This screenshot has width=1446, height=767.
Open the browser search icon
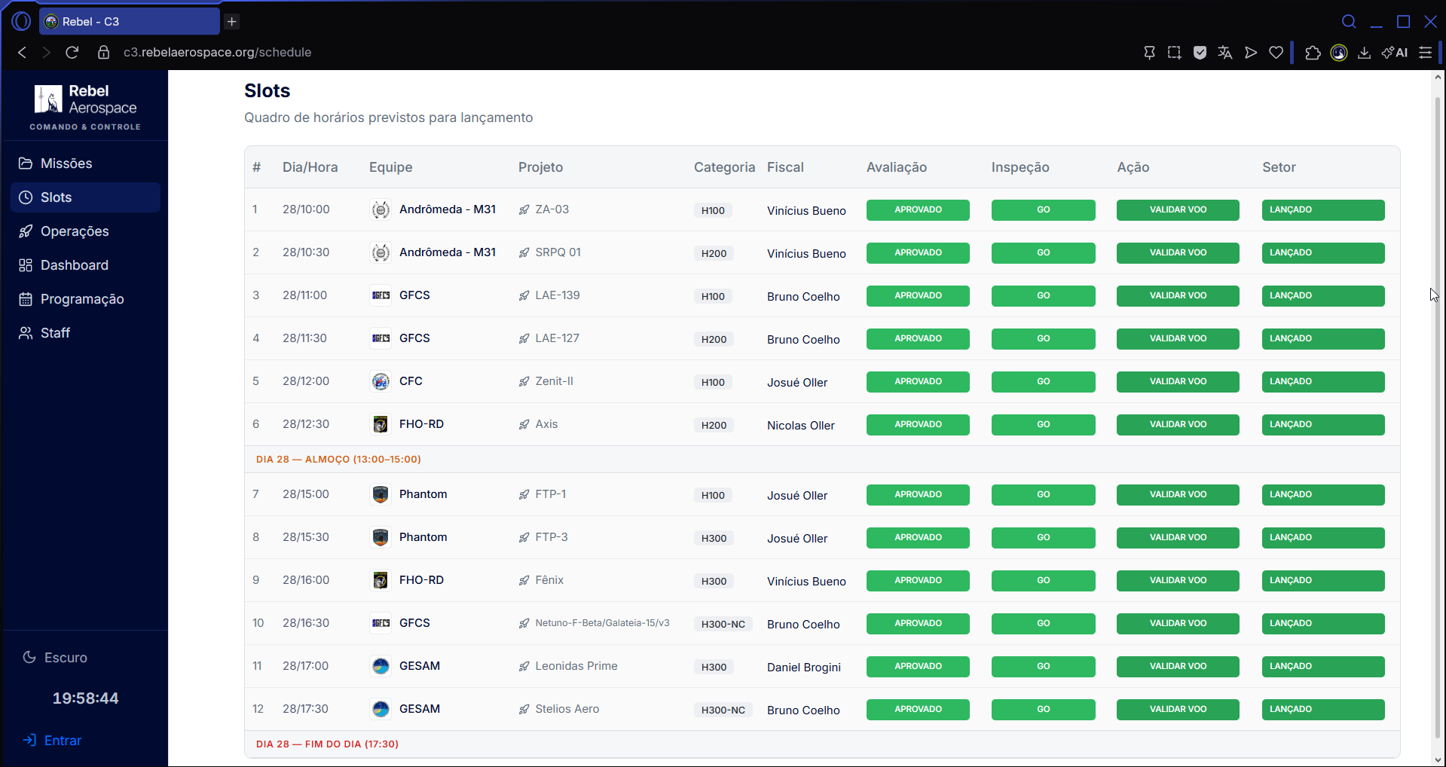pos(1350,21)
